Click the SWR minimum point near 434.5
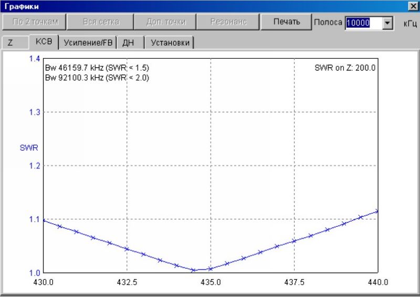Viewport: 420px width, 297px height. (x=193, y=270)
